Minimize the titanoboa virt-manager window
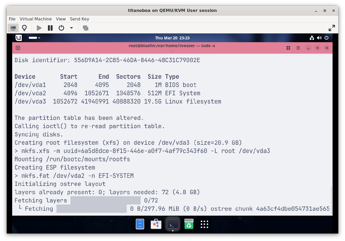 pos(316,11)
